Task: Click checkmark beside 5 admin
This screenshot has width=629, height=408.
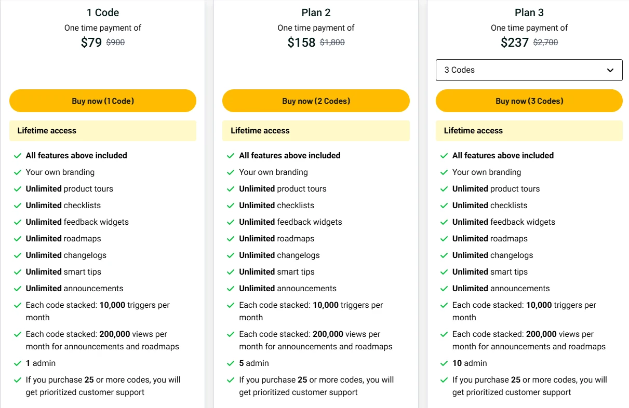Action: coord(231,363)
